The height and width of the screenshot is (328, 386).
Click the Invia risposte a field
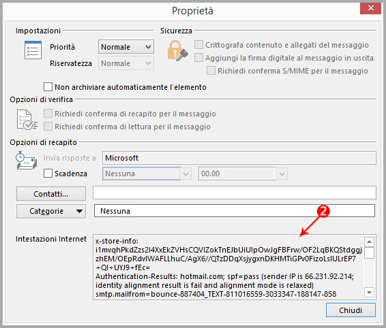point(239,158)
